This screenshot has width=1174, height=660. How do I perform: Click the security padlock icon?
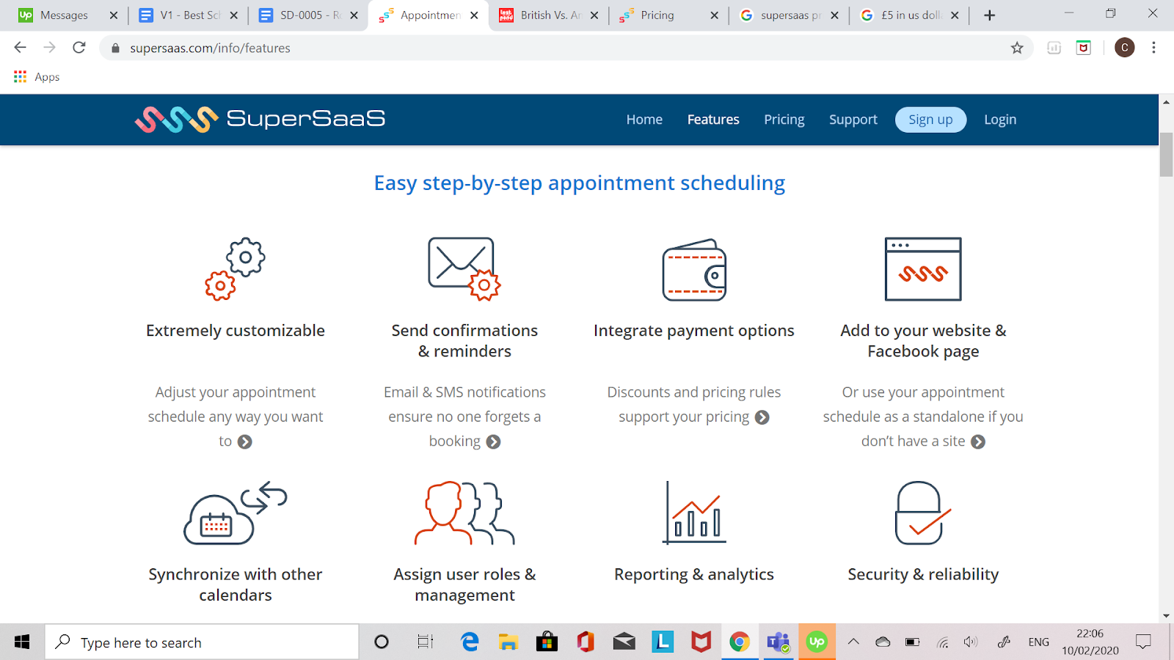922,513
